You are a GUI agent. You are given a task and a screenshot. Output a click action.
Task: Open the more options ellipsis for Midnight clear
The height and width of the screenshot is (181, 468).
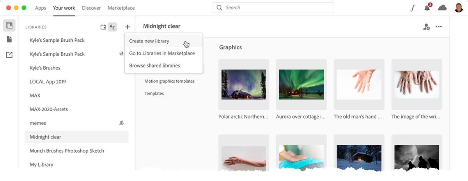tap(439, 27)
